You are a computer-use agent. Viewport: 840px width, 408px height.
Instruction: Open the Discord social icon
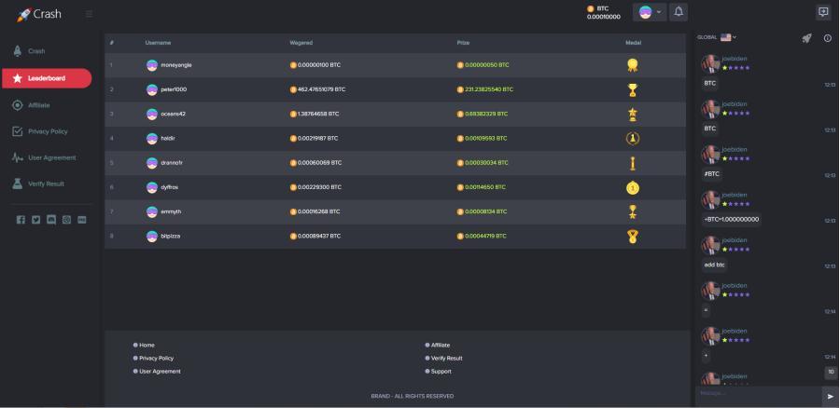click(x=51, y=220)
